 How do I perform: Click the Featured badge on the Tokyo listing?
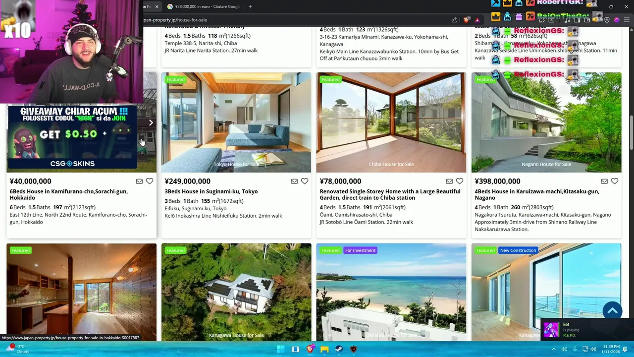coord(175,79)
